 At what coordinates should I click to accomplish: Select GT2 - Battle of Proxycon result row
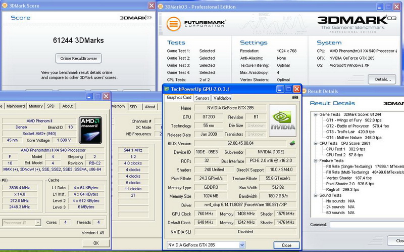pos(358,126)
